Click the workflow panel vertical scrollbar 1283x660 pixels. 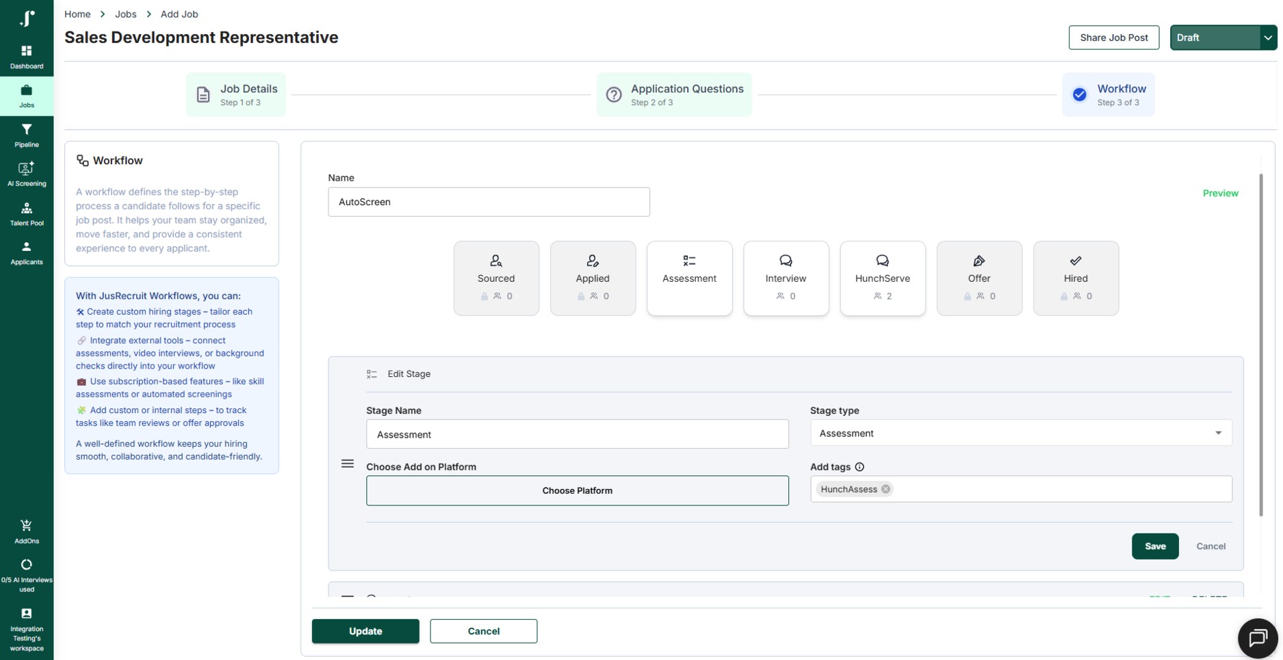click(1261, 345)
